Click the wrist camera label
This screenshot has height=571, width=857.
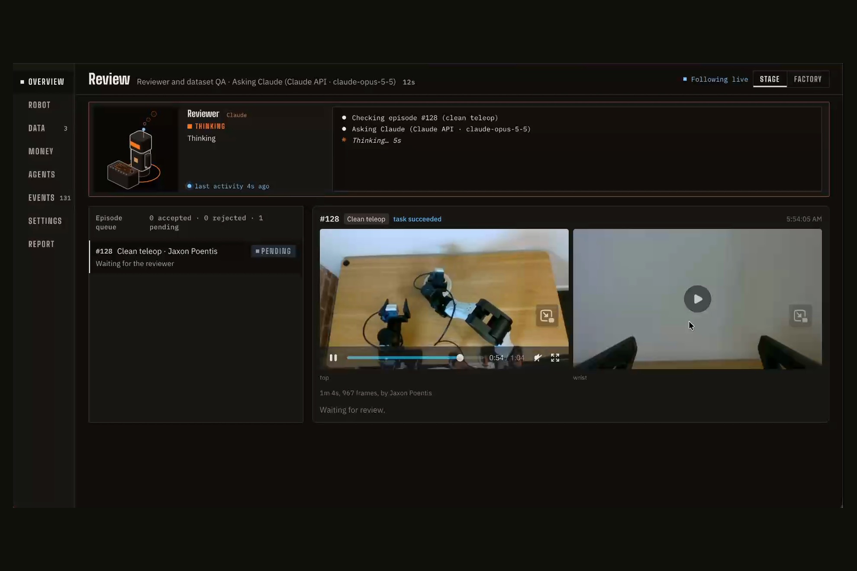coord(580,378)
